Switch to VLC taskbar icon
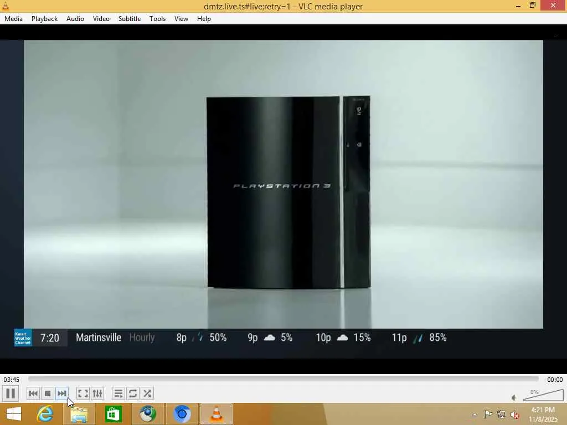 [x=217, y=414]
